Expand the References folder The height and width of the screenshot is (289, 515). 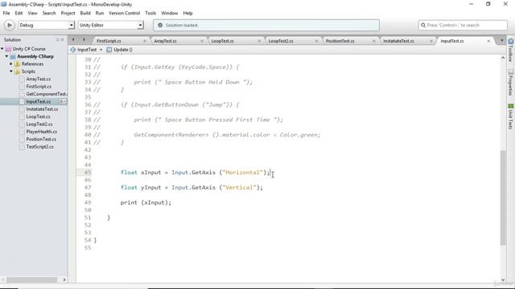click(x=11, y=64)
